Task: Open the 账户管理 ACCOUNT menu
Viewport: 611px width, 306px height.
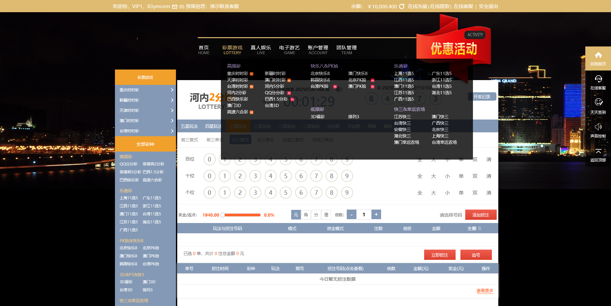Action: coord(318,50)
